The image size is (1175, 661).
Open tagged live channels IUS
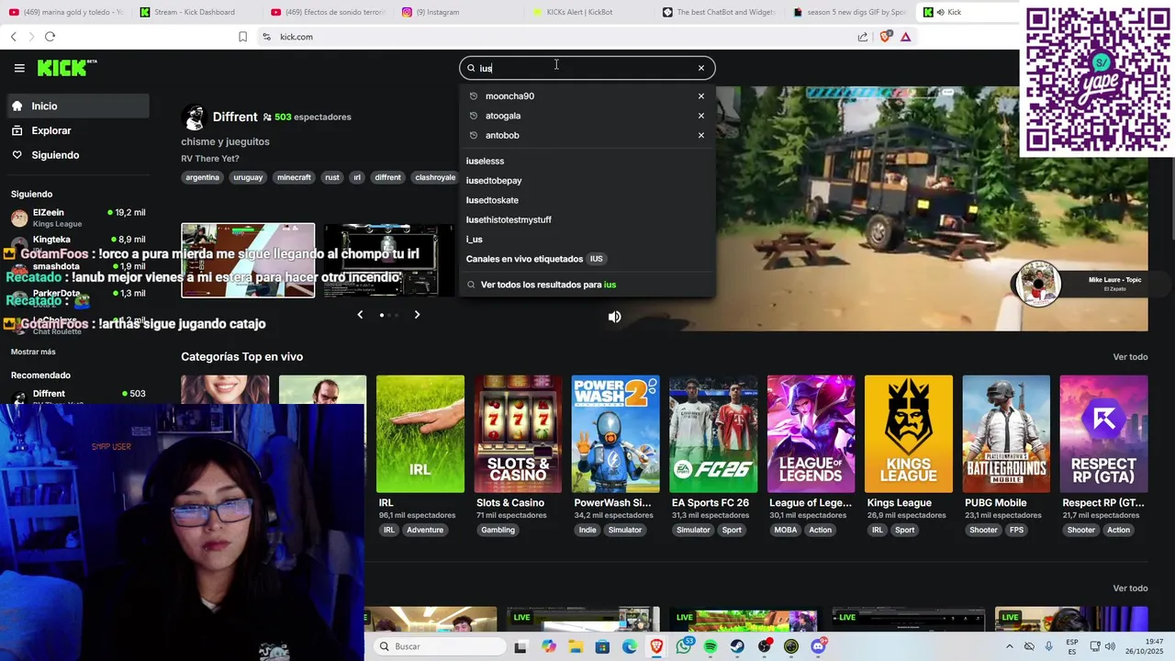[535, 259]
